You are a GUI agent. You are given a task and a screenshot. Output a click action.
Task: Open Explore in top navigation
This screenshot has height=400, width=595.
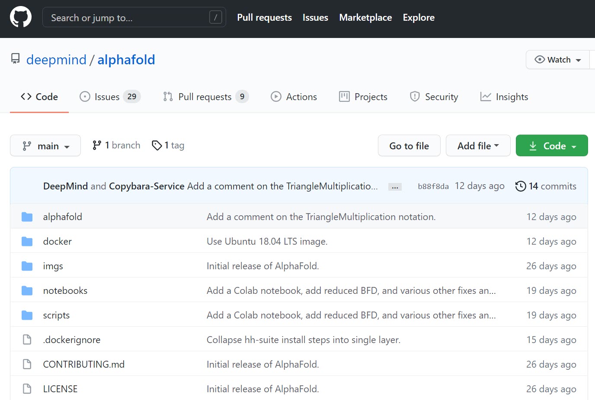click(419, 17)
